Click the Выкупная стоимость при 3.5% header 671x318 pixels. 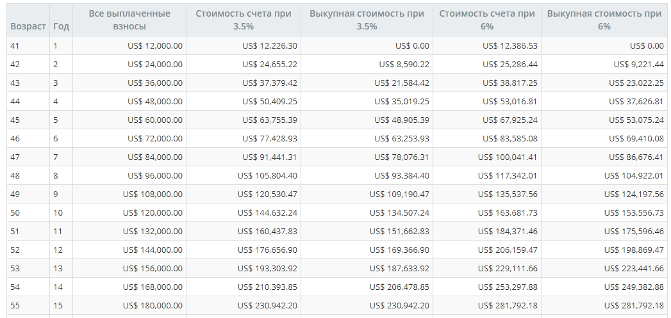pyautogui.click(x=367, y=20)
